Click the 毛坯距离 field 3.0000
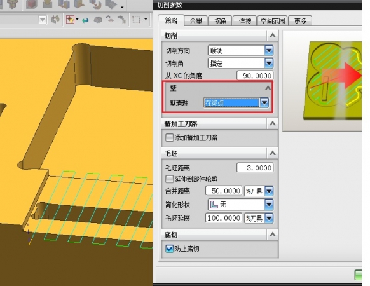The image size is (370, 286). click(255, 168)
